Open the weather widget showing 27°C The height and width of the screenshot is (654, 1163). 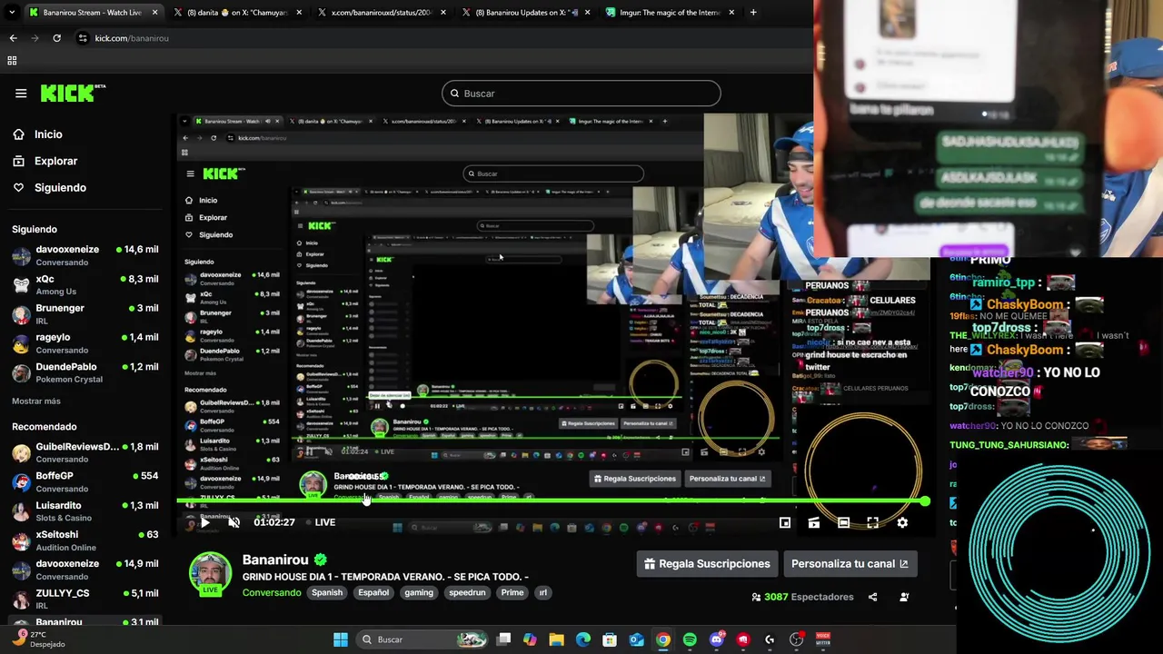tap(38, 639)
